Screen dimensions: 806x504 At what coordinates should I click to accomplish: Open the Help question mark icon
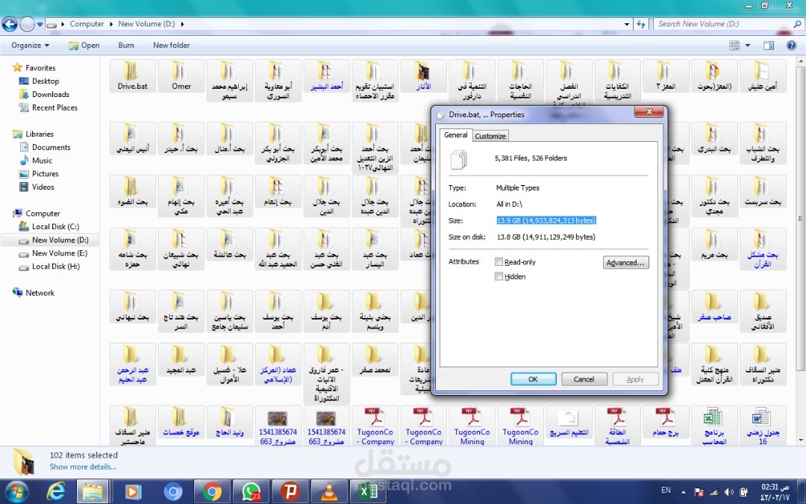792,46
